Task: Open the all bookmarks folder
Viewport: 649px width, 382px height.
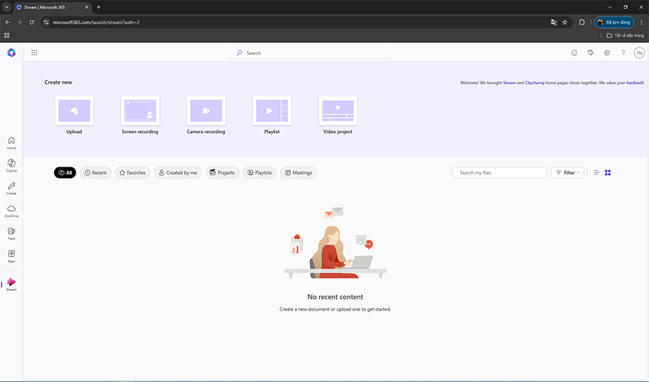Action: click(x=625, y=35)
